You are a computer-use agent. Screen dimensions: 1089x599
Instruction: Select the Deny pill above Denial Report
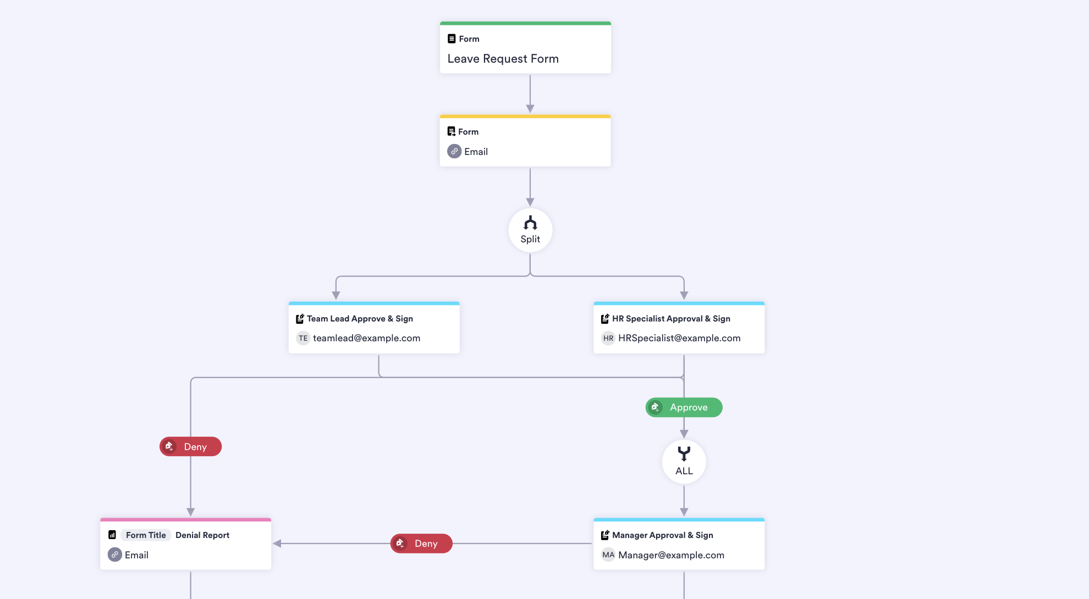190,447
